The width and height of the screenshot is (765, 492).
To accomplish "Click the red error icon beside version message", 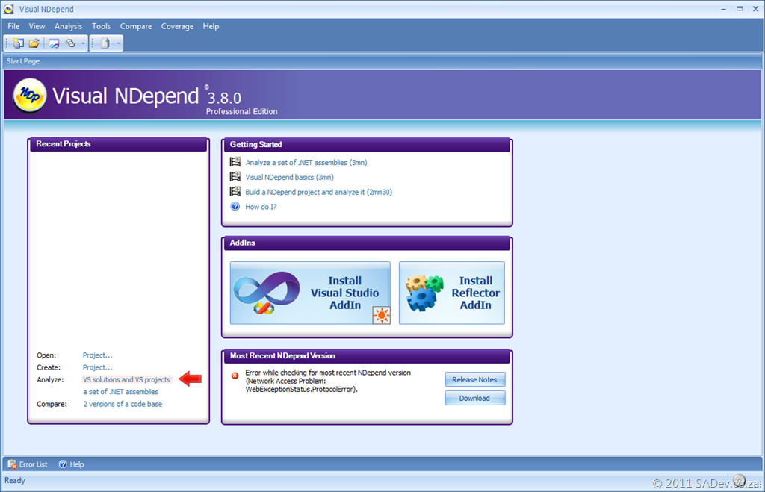I will (x=235, y=376).
